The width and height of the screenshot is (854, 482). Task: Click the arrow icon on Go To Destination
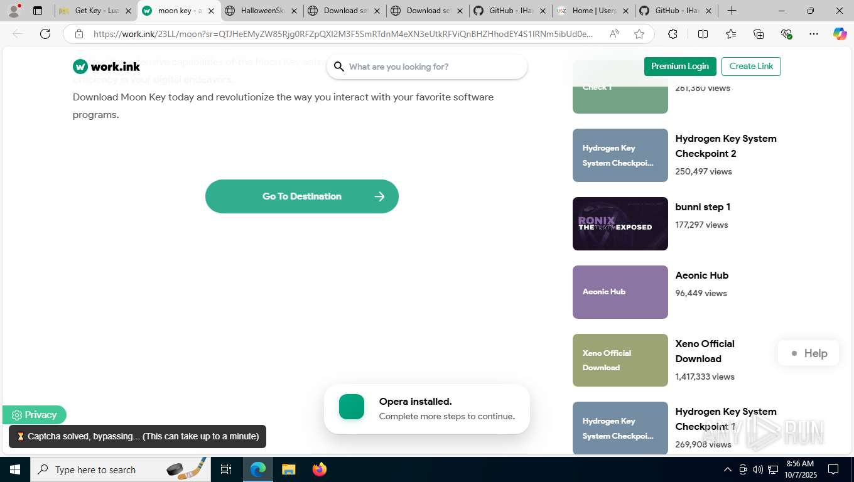click(x=379, y=196)
